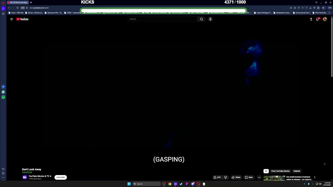Click the browser address bar URL

(39, 8)
